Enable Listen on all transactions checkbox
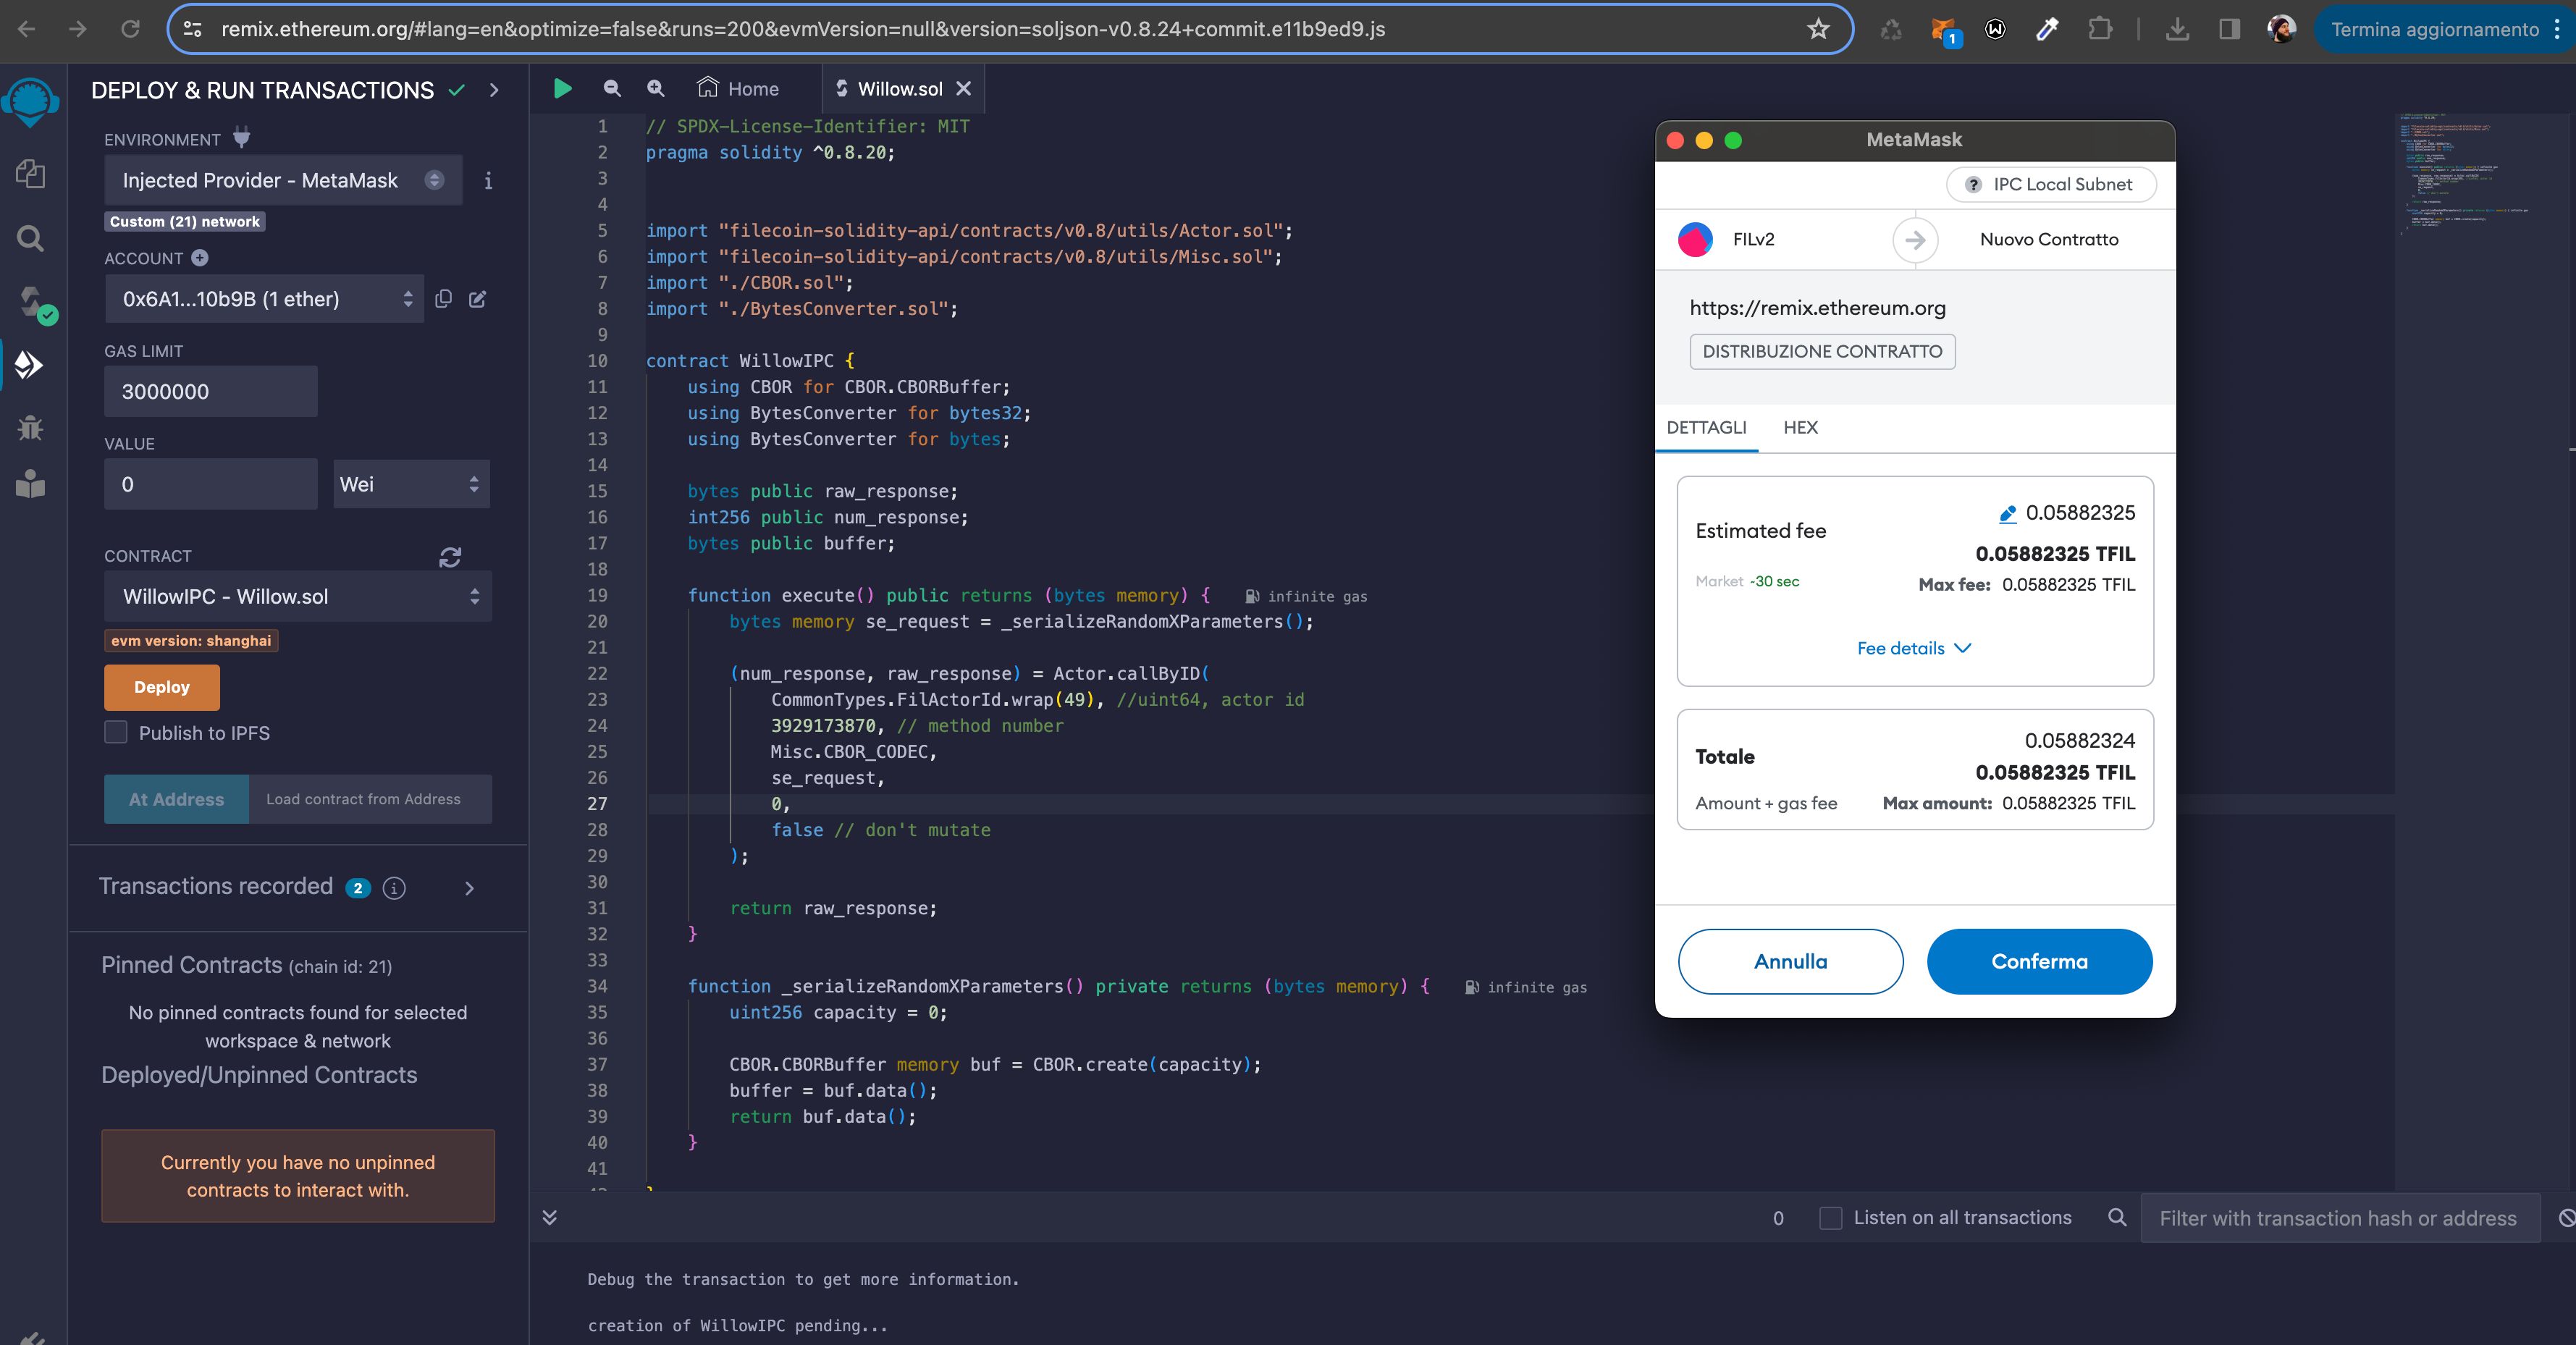The width and height of the screenshot is (2576, 1345). point(1830,1218)
